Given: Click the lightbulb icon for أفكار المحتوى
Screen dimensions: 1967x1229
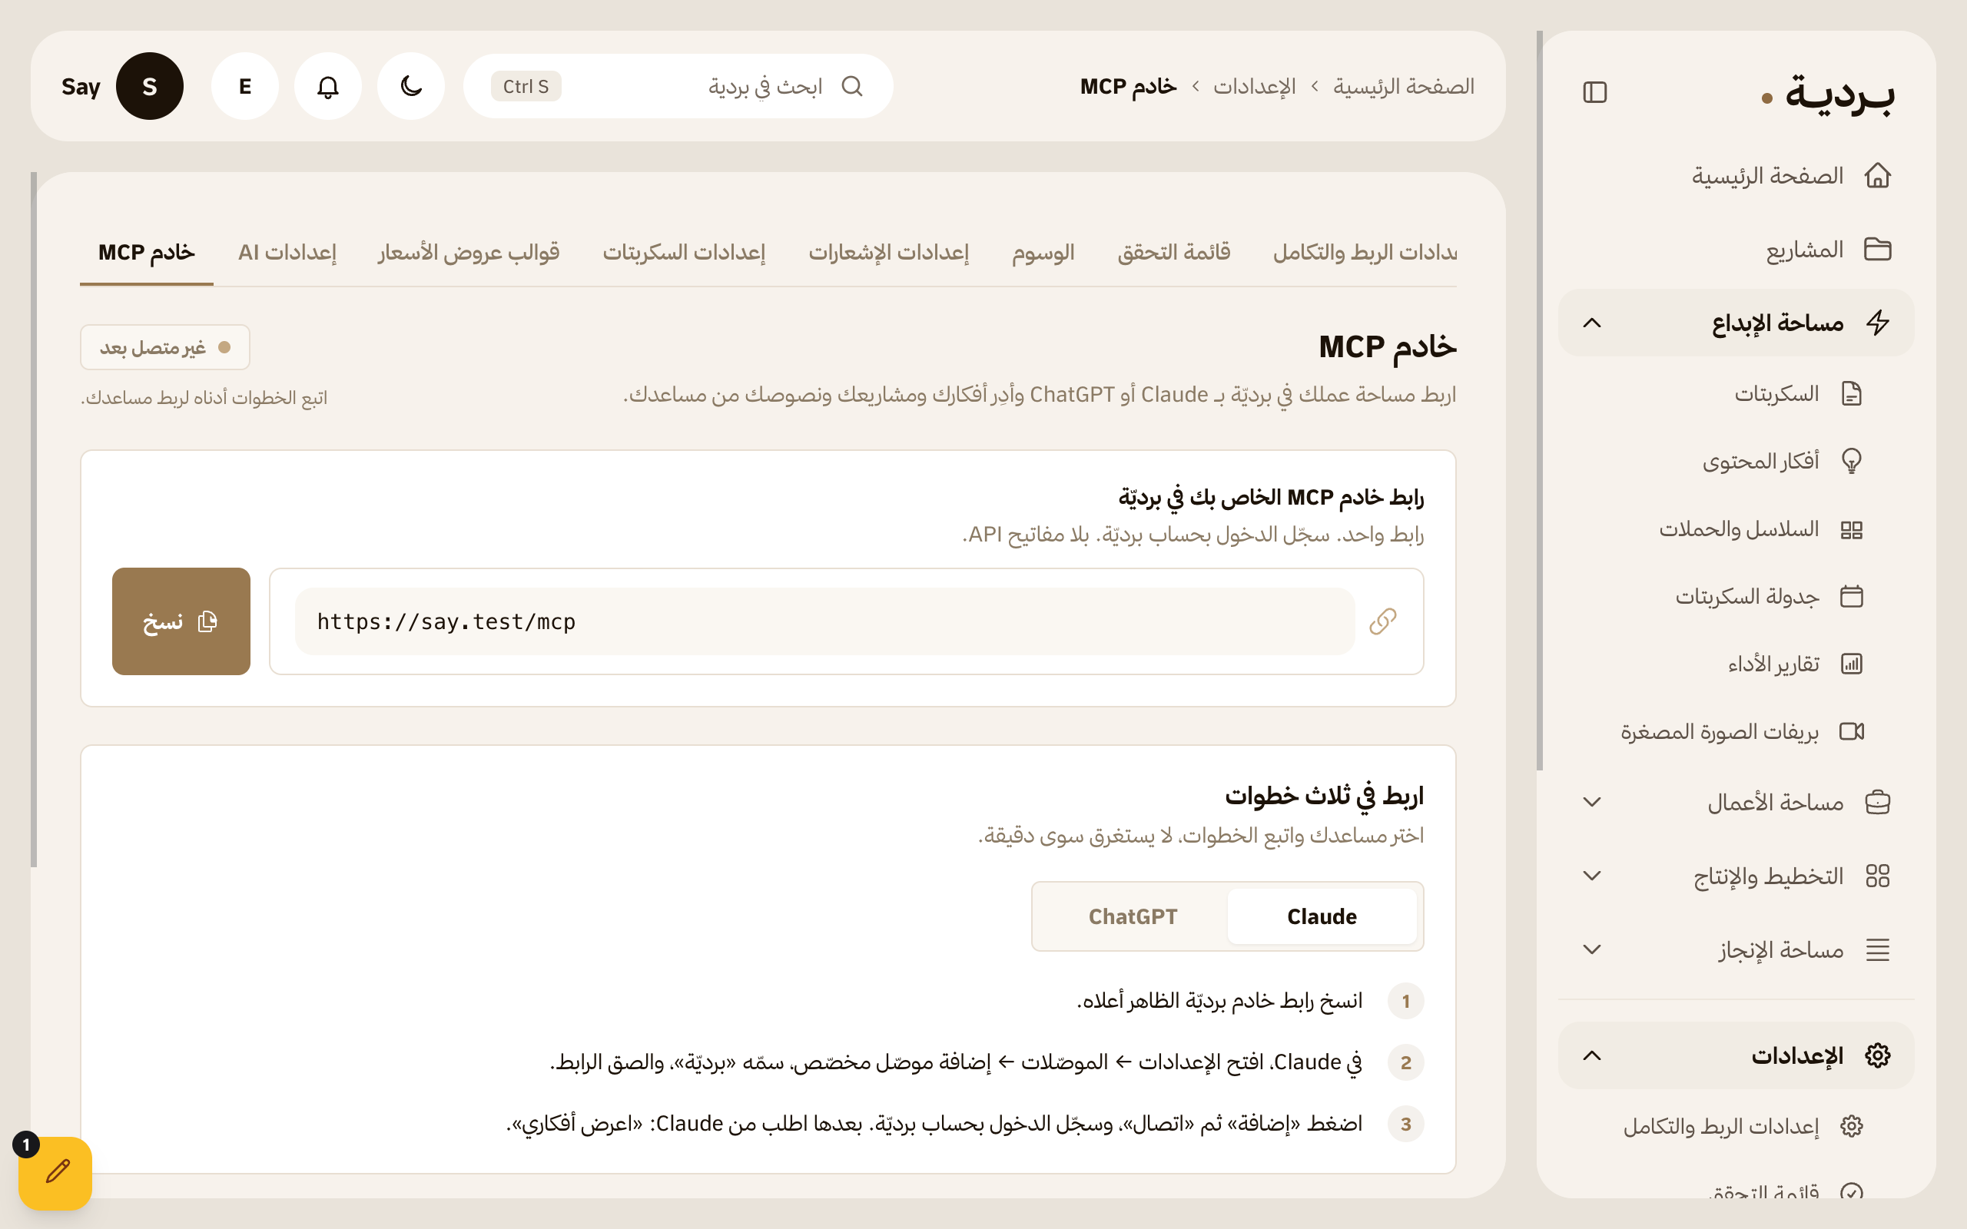Looking at the screenshot, I should point(1852,462).
